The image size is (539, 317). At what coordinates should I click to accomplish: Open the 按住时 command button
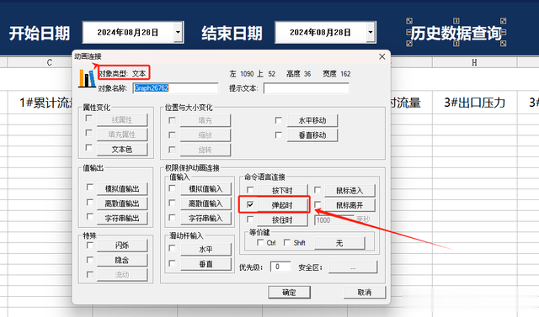point(282,220)
